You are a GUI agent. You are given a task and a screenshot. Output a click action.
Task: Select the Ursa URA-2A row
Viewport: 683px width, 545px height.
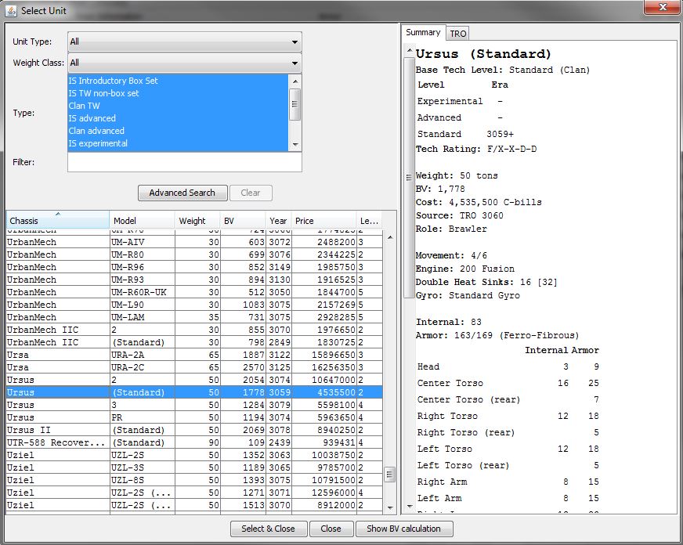tap(194, 355)
